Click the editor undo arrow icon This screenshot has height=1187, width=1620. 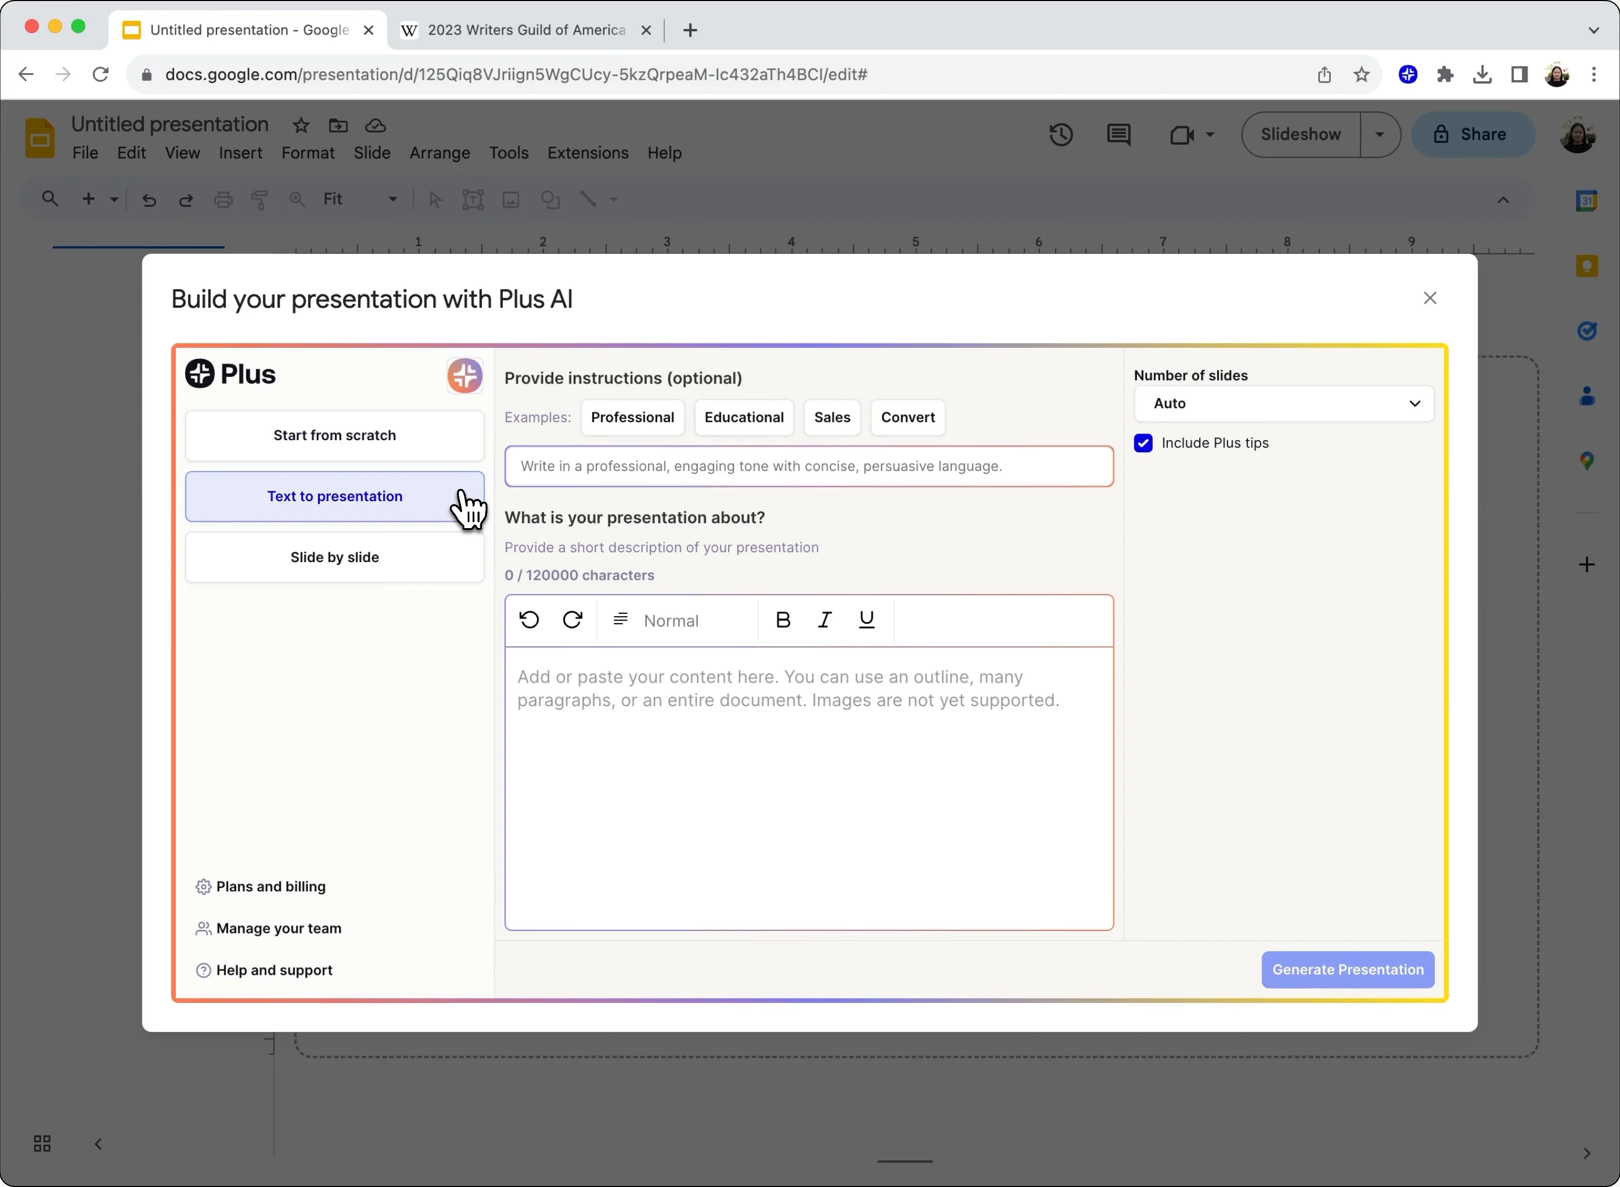coord(529,620)
